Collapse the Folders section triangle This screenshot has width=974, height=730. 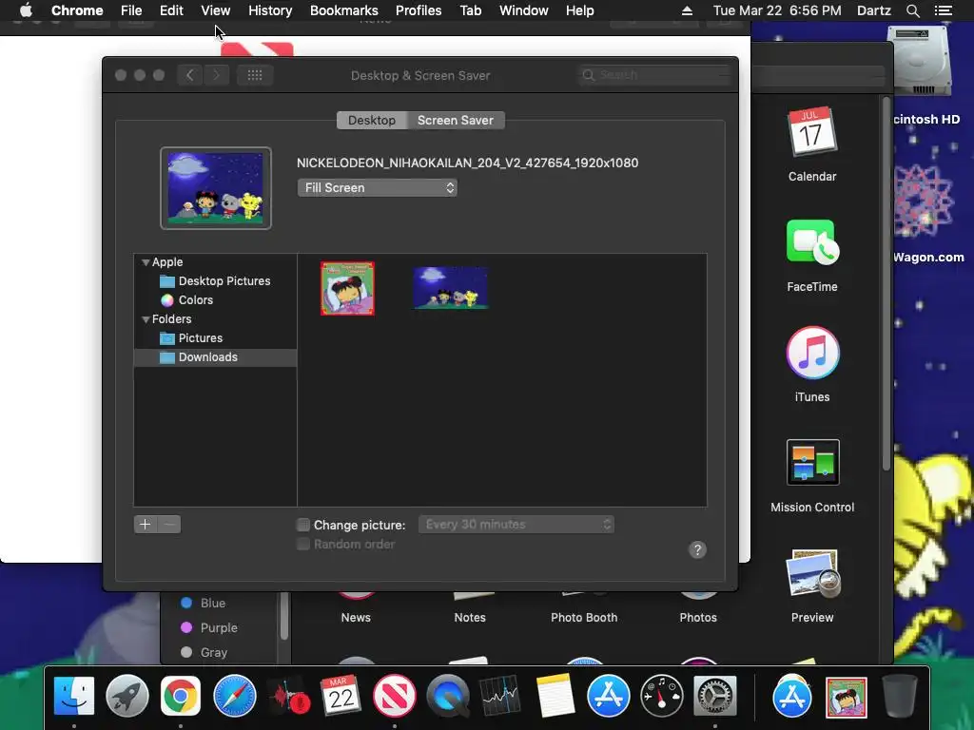click(x=146, y=319)
